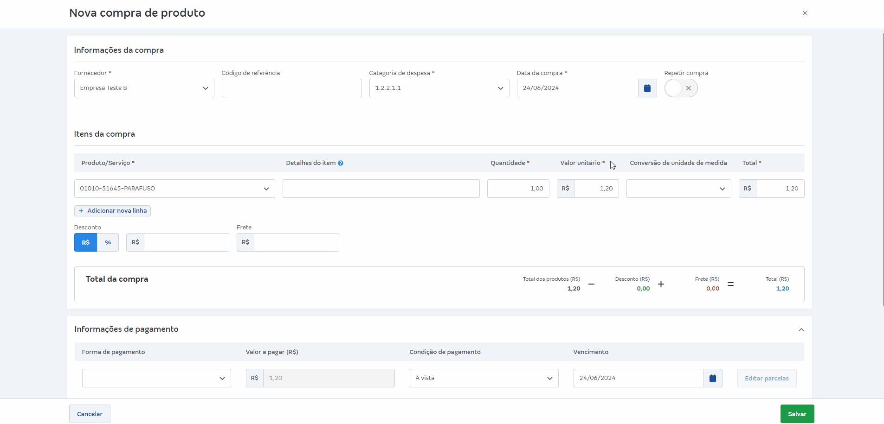
Task: Toggle the Repetir compra switch
Action: pos(681,88)
